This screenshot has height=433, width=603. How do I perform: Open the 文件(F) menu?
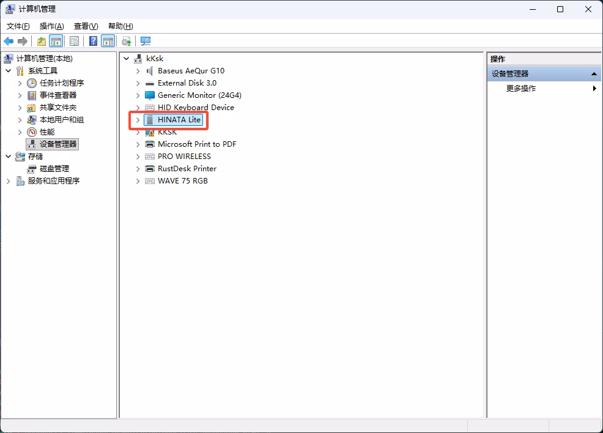click(18, 26)
